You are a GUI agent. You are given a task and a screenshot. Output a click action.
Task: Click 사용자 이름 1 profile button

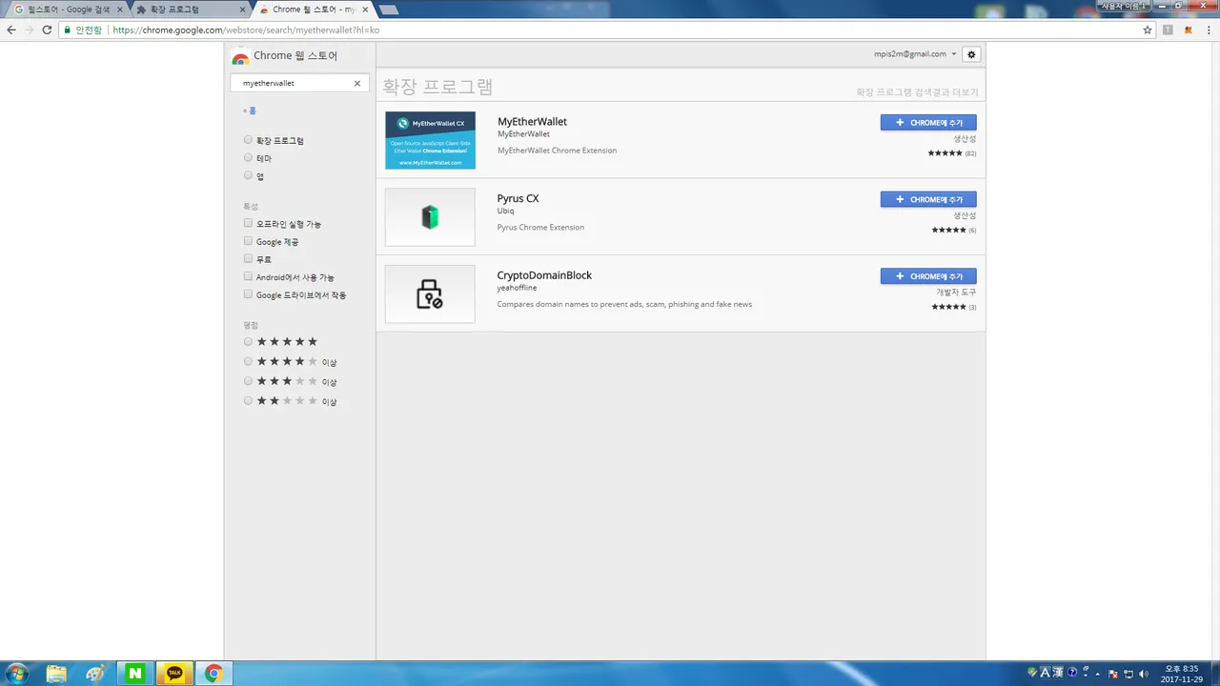pyautogui.click(x=1123, y=6)
